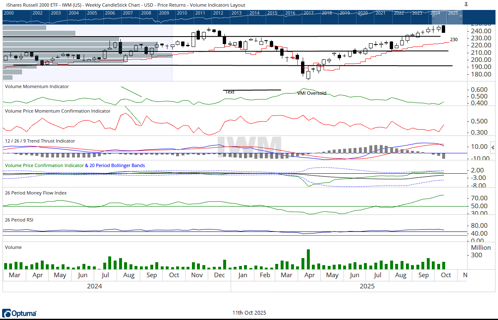
Task: Select year 2011 in the overview timeline
Action: coord(200,13)
